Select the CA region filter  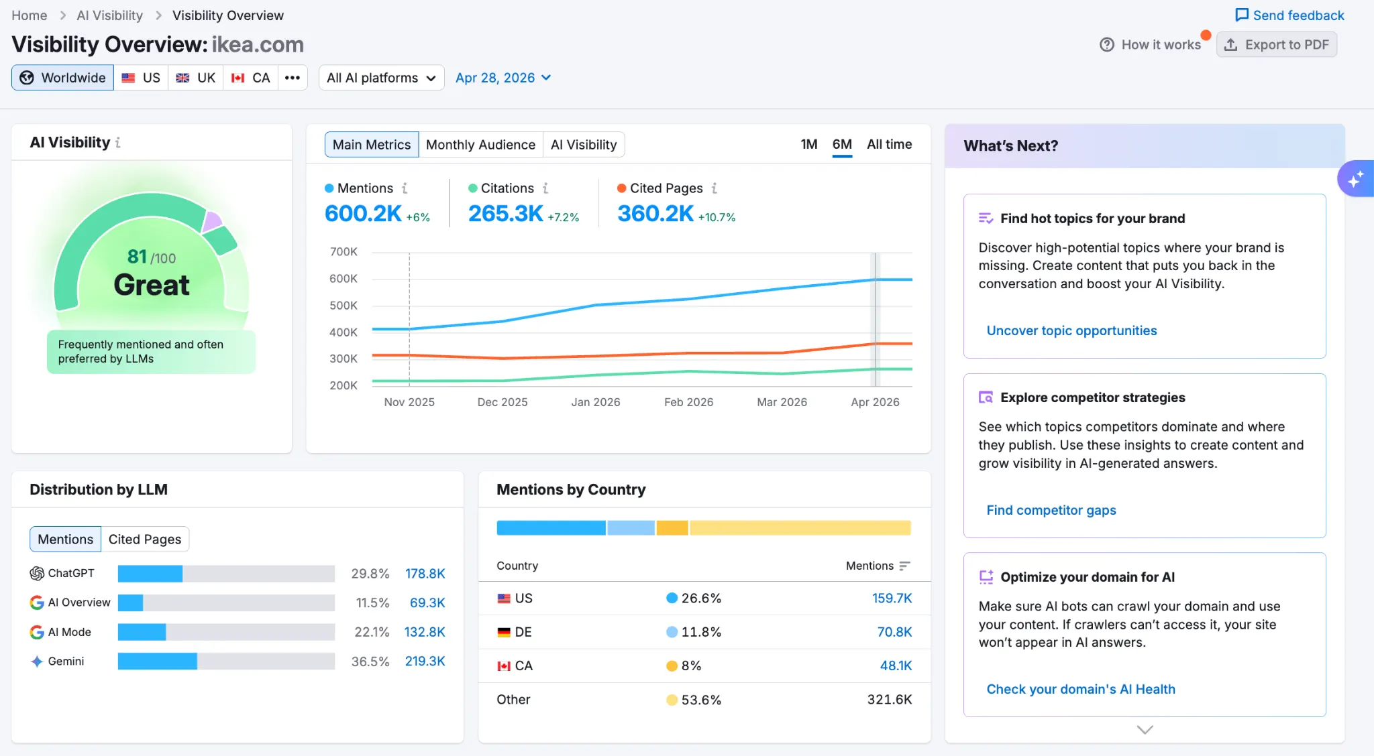(250, 78)
